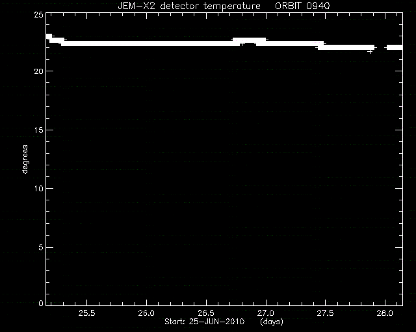Click the 27.0 x-axis tick label
The height and width of the screenshot is (332, 416).
(x=266, y=313)
